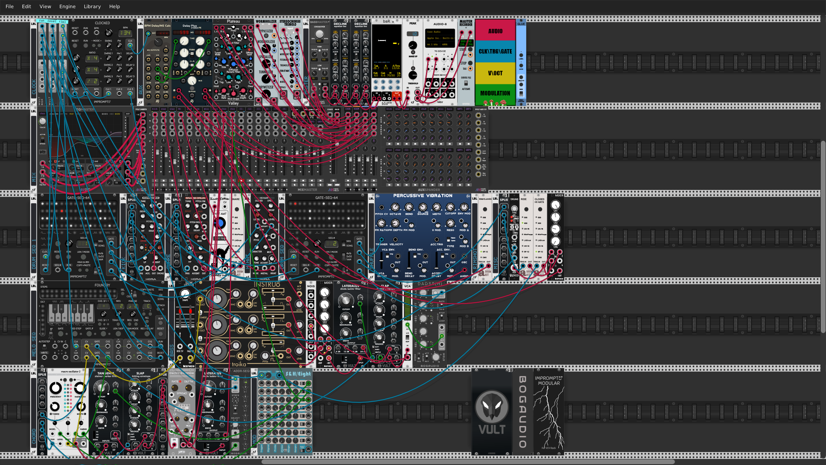This screenshot has width=826, height=465.
Task: Toggle the Percussive Vibration Type switch
Action: (x=448, y=240)
